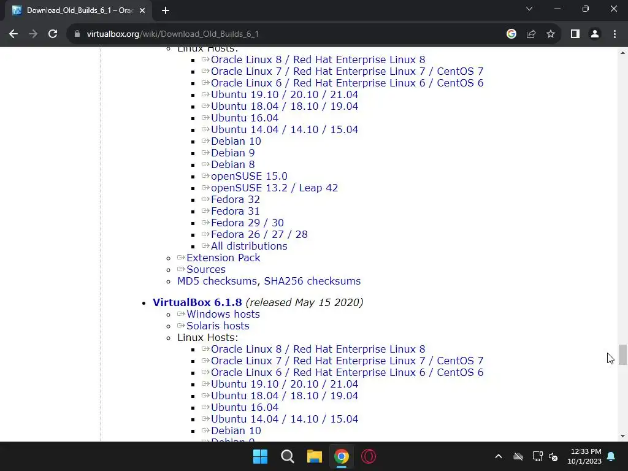The height and width of the screenshot is (471, 628).
Task: Open 6.1.8 Ubuntu 18.04 / 18.10 / 19.04 link
Action: 285,396
